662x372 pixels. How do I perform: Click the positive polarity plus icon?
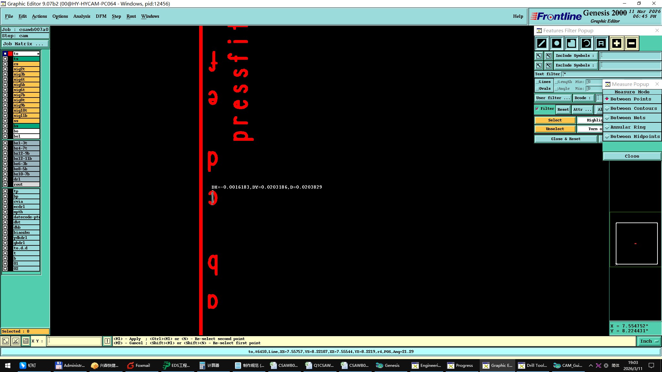pyautogui.click(x=616, y=43)
